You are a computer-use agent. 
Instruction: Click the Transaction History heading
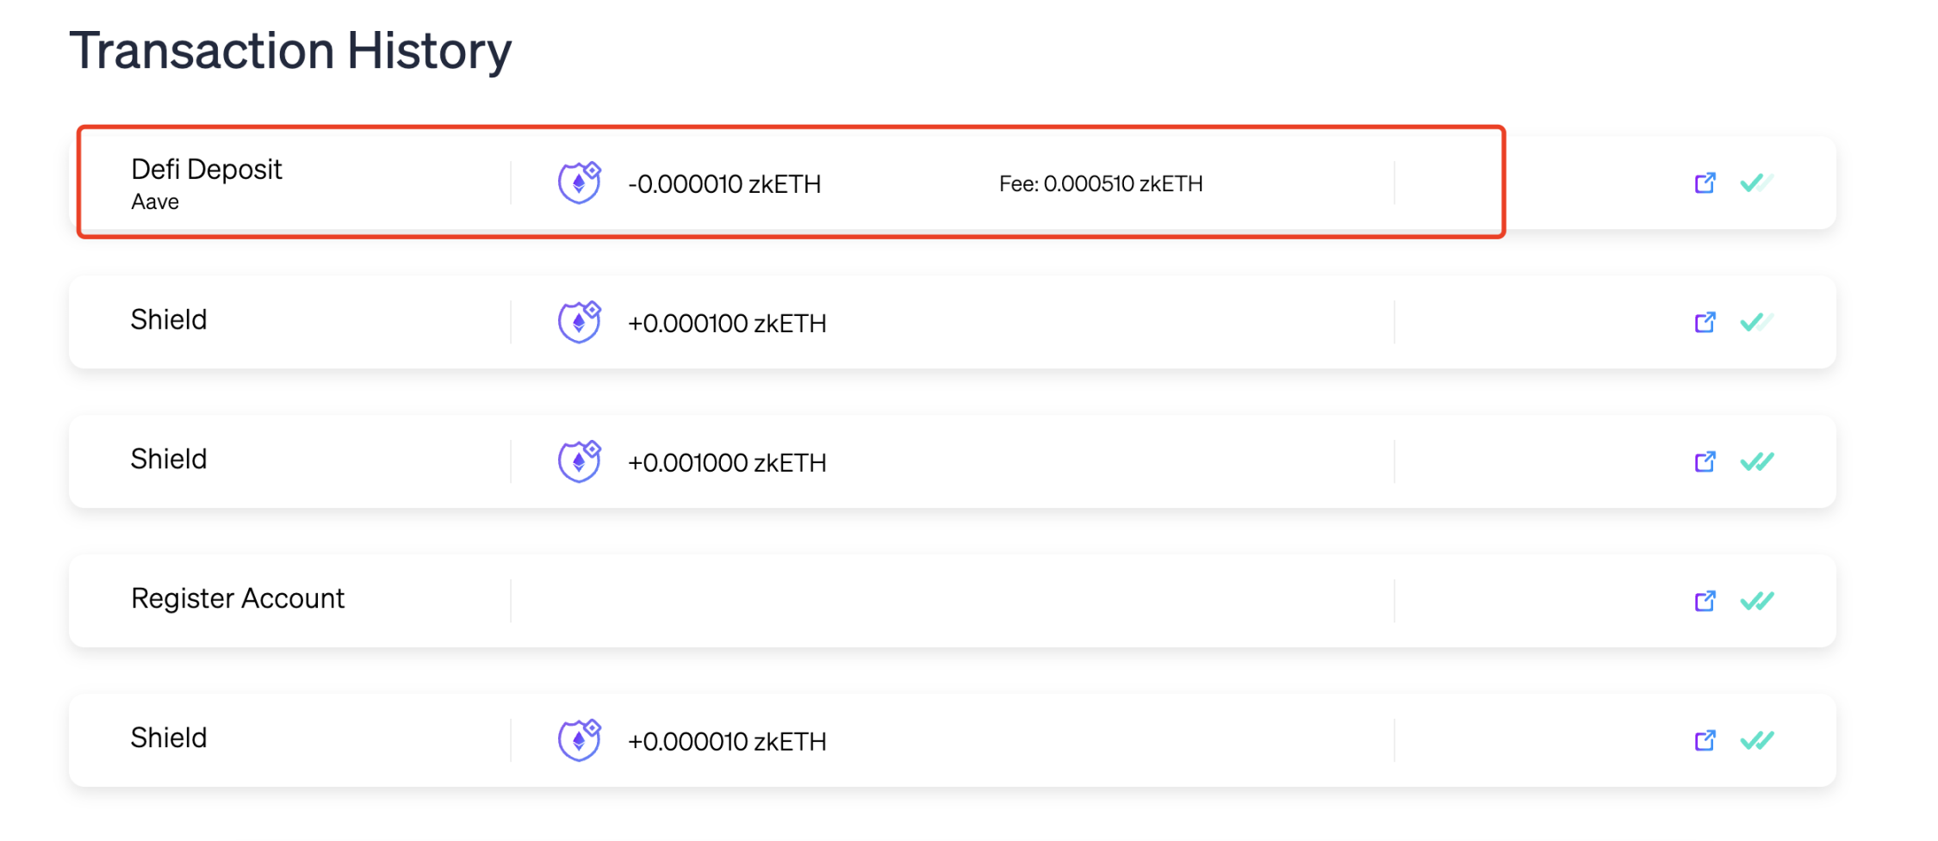pyautogui.click(x=290, y=51)
